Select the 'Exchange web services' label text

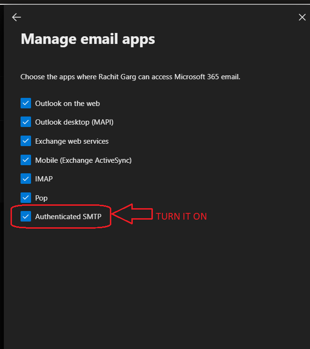click(x=72, y=141)
